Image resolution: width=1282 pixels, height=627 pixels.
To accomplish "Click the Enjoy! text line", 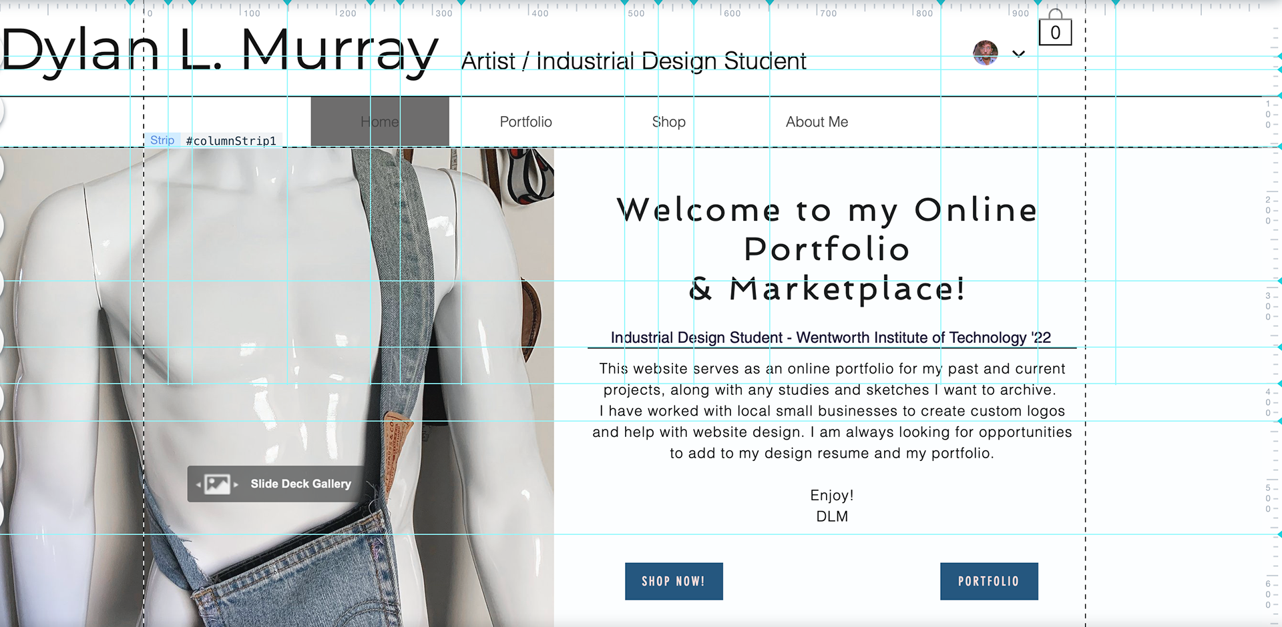I will [832, 495].
